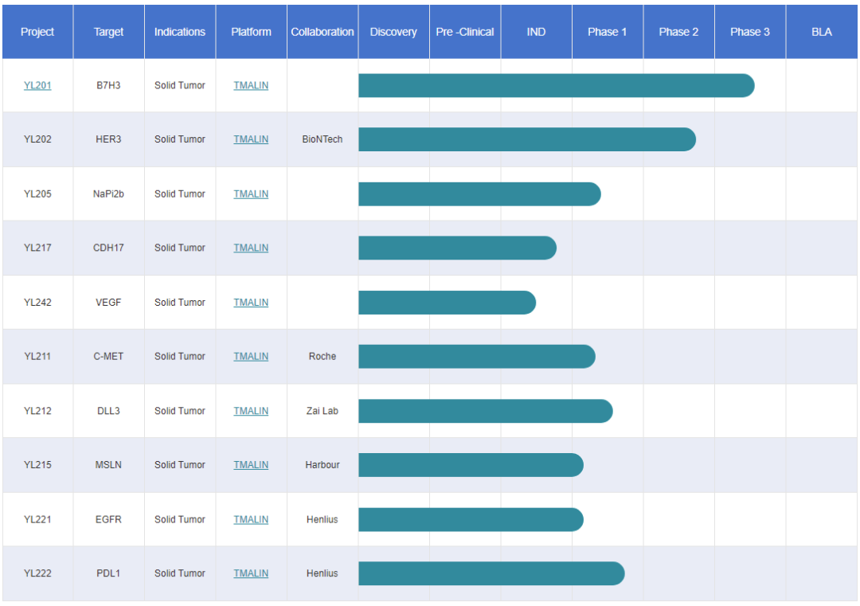The width and height of the screenshot is (860, 606).
Task: Click the BioNTech collaboration cell
Action: pyautogui.click(x=322, y=139)
